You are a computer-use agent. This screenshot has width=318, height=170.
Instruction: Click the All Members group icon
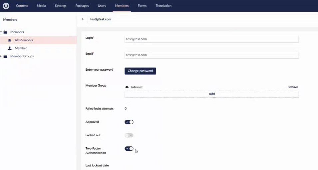[10, 40]
